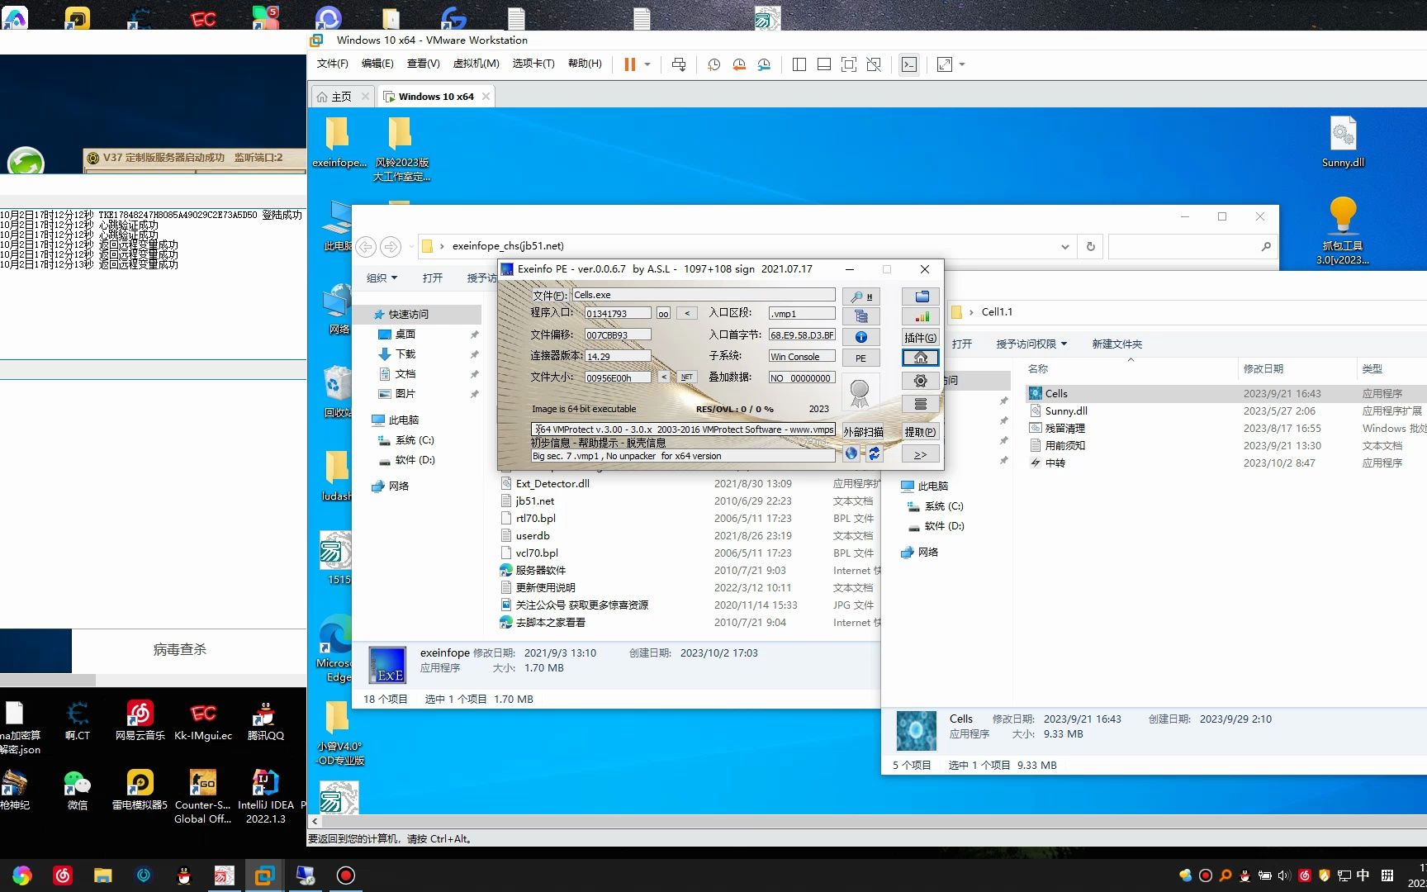Screen dimensions: 1427x892
Task: Pause the virtual machine in VMware toolbar
Action: [629, 64]
